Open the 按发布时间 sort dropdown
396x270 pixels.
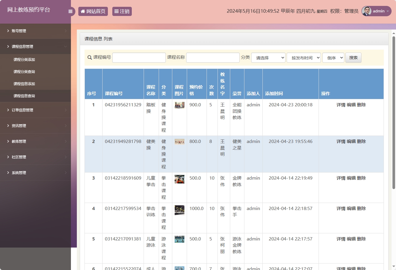(304, 58)
